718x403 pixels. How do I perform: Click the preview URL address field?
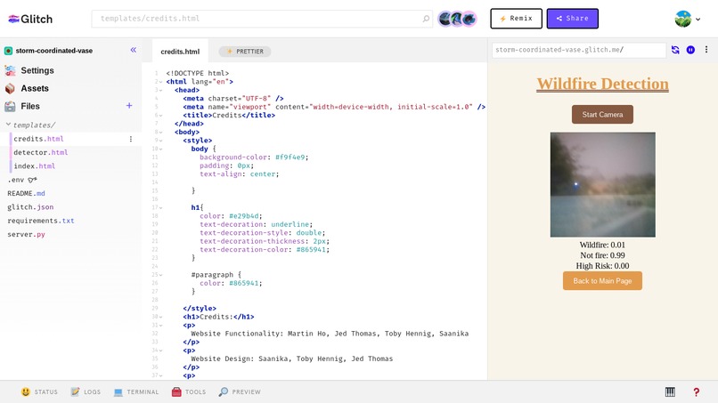(x=579, y=50)
